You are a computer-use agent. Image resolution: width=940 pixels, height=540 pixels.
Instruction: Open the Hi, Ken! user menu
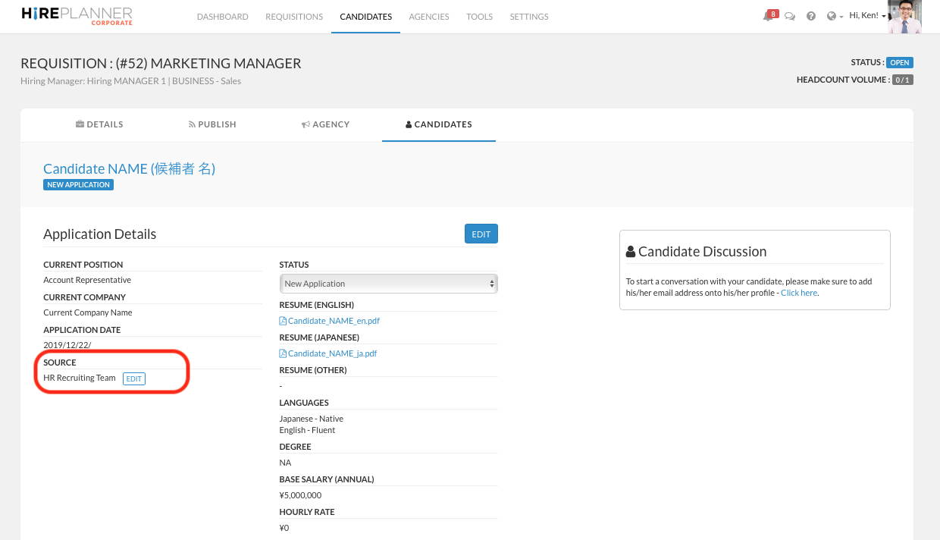click(867, 16)
